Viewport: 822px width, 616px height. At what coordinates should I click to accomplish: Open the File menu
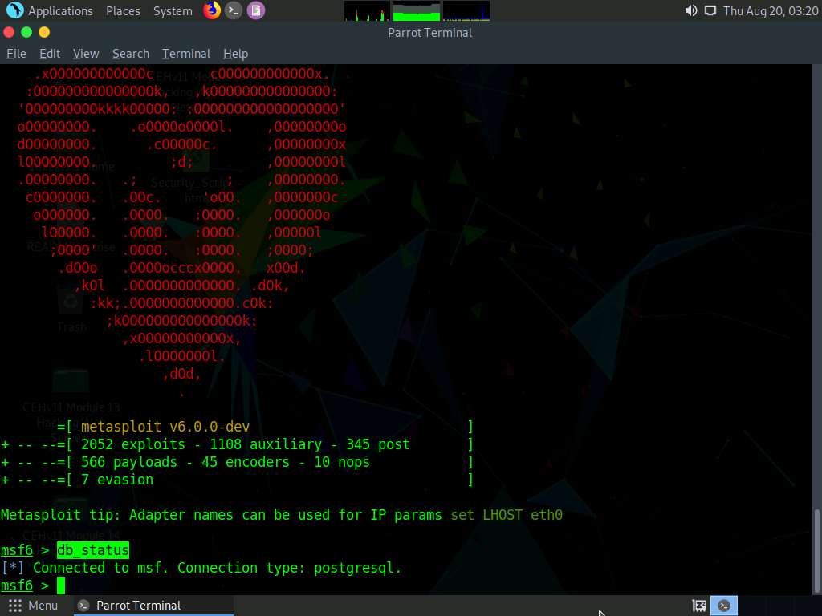tap(16, 54)
